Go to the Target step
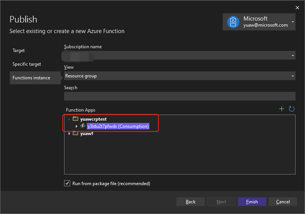Image resolution: width=305 pixels, height=214 pixels. [19, 51]
